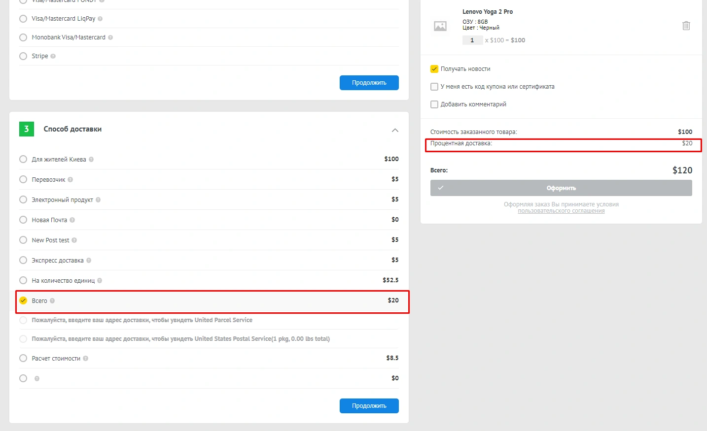The height and width of the screenshot is (431, 707).
Task: Delete Lenovo Yoga 2 Pro with trash icon
Action: tap(686, 26)
